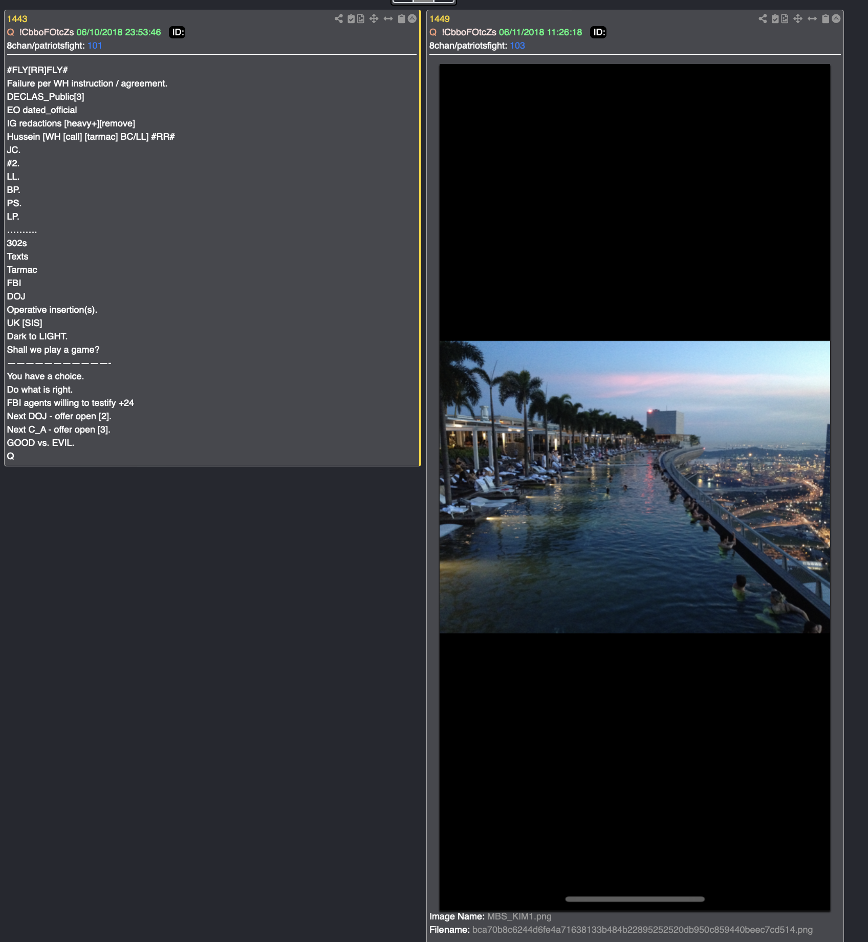The width and height of the screenshot is (868, 942).
Task: Click the horizontal resize arrows on post 1449
Action: point(812,19)
